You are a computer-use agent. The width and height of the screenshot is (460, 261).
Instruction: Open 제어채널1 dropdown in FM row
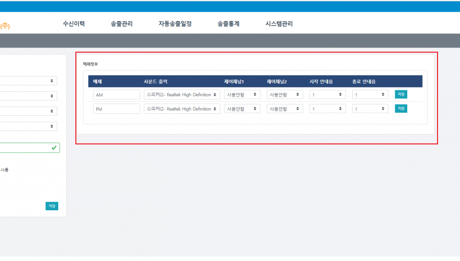242,109
